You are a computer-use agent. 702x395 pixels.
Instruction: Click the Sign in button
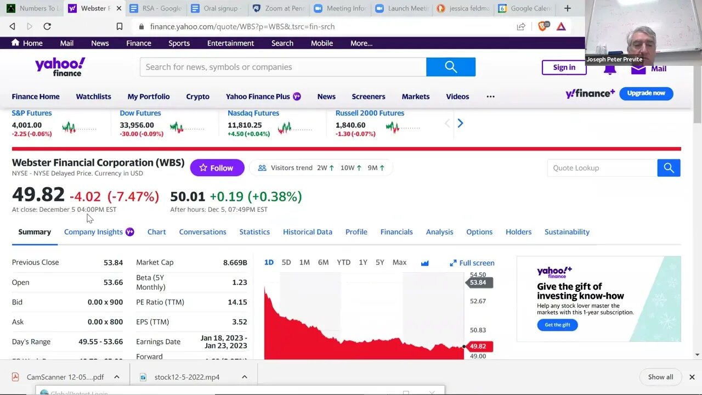point(564,67)
